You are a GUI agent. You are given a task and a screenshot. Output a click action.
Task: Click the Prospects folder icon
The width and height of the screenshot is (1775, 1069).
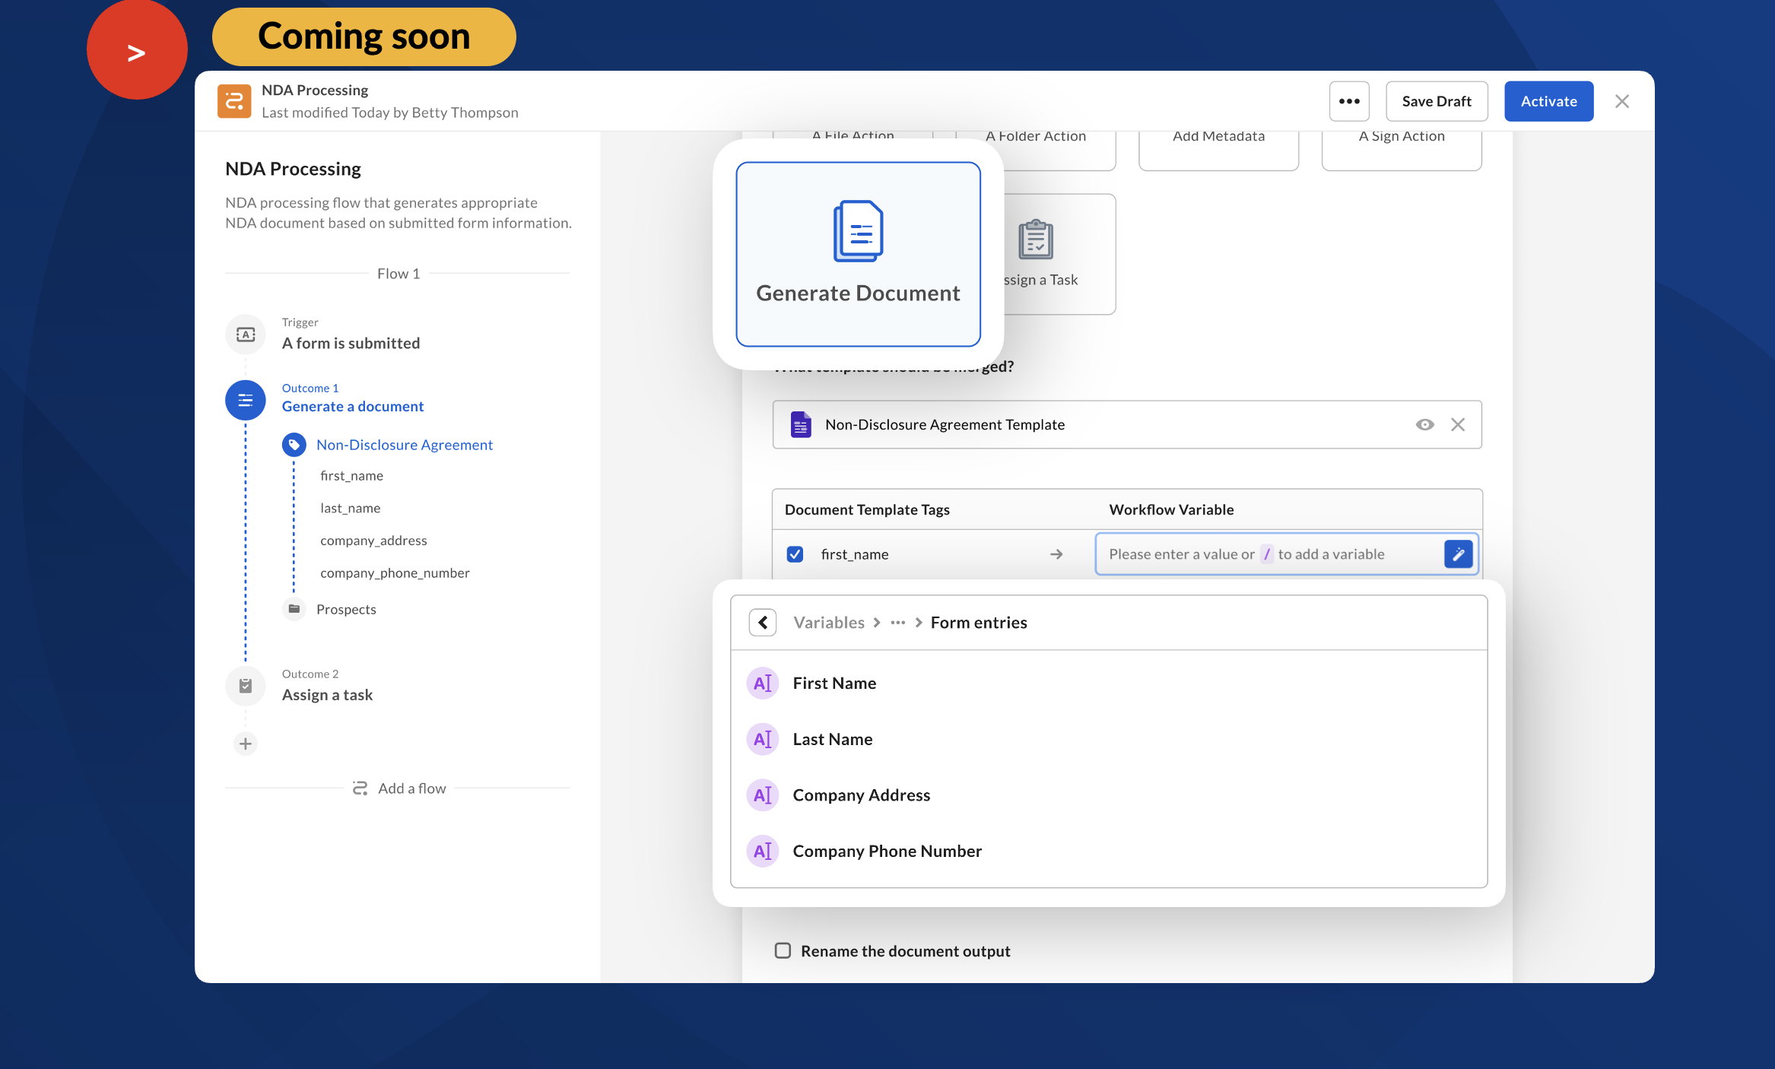tap(294, 609)
